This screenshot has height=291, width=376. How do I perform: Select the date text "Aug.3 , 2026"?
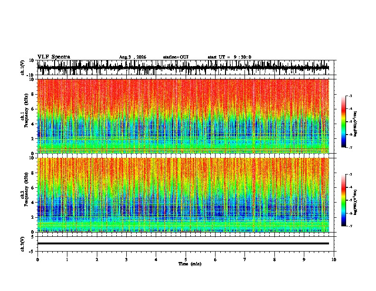(x=132, y=57)
